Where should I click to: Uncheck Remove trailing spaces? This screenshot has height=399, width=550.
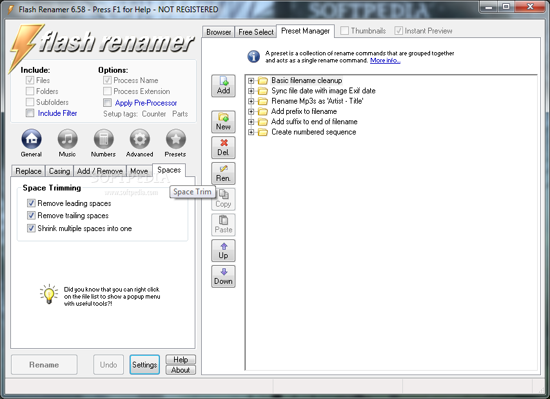click(x=31, y=215)
